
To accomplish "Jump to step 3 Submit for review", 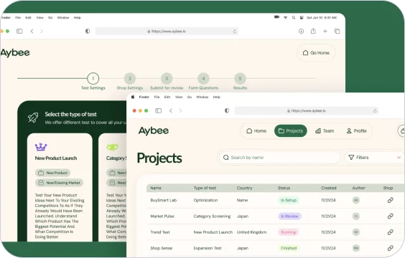I will (x=167, y=78).
